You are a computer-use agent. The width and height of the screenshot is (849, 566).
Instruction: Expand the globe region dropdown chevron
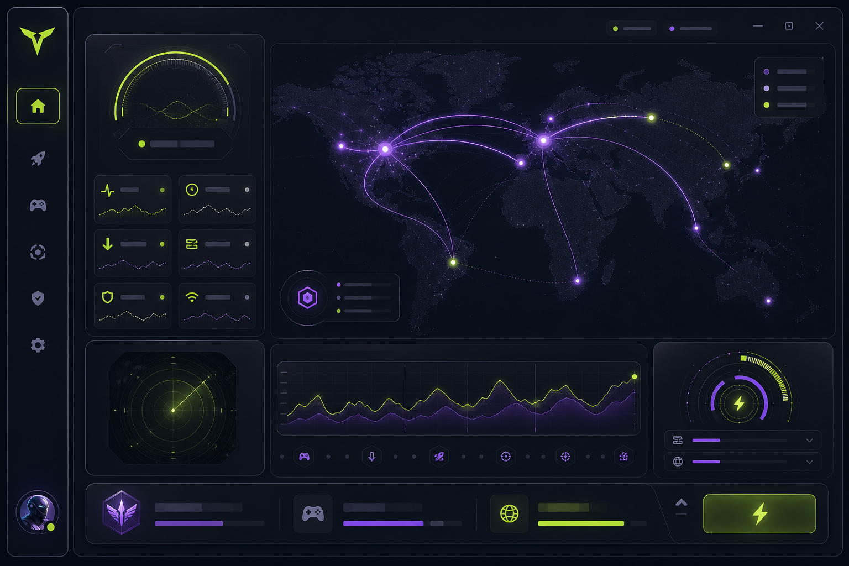coord(809,462)
